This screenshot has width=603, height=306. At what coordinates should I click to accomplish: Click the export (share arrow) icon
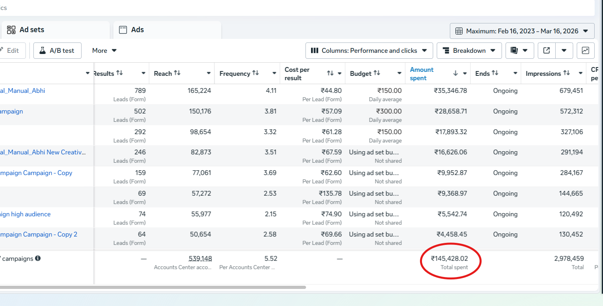pyautogui.click(x=547, y=50)
